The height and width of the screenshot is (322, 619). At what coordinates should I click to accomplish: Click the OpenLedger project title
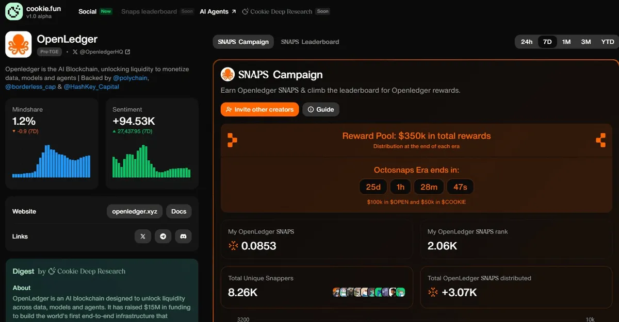67,39
